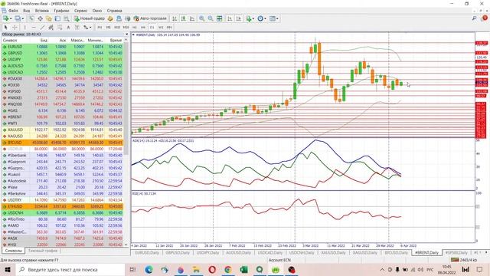Zoom out on the chart
Image resolution: width=490 pixels, height=276 pixels.
coord(211,18)
